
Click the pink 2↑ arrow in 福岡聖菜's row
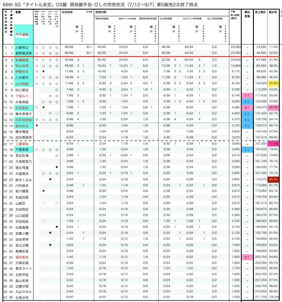click(x=247, y=257)
